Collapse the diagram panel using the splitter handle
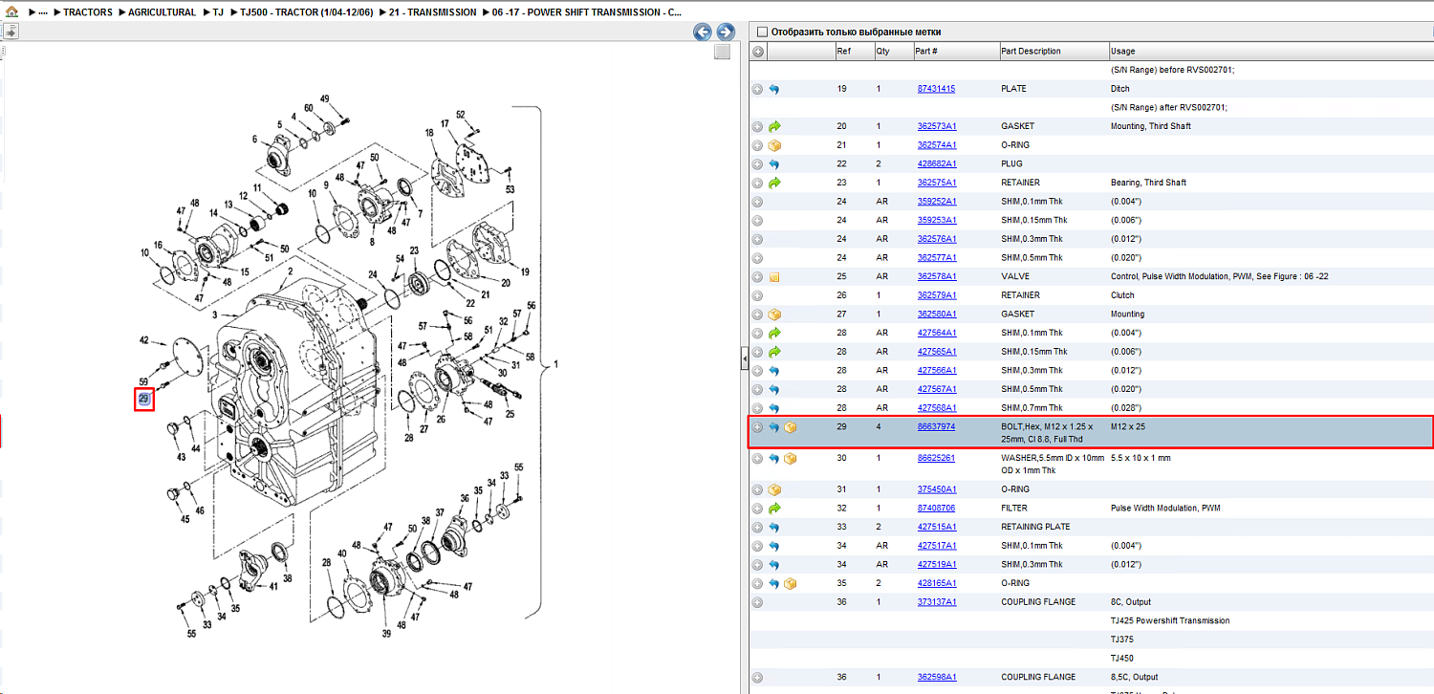Viewport: 1434px width, 694px height. coord(743,358)
